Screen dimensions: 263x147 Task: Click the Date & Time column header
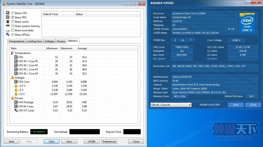(58, 14)
